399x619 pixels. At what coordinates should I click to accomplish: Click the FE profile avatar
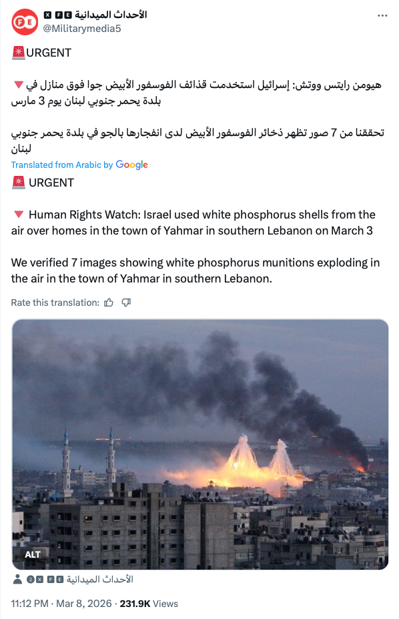25,22
